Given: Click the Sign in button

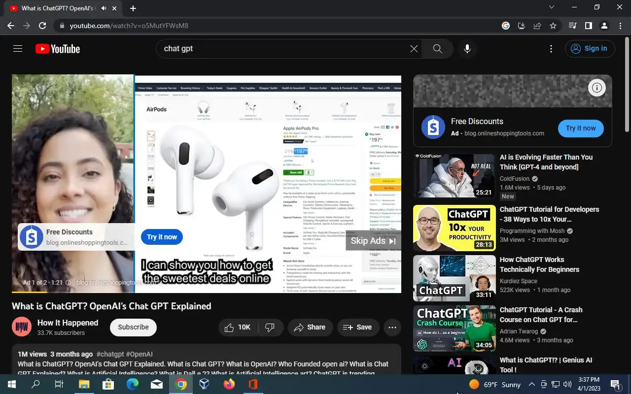Looking at the screenshot, I should pyautogui.click(x=590, y=48).
